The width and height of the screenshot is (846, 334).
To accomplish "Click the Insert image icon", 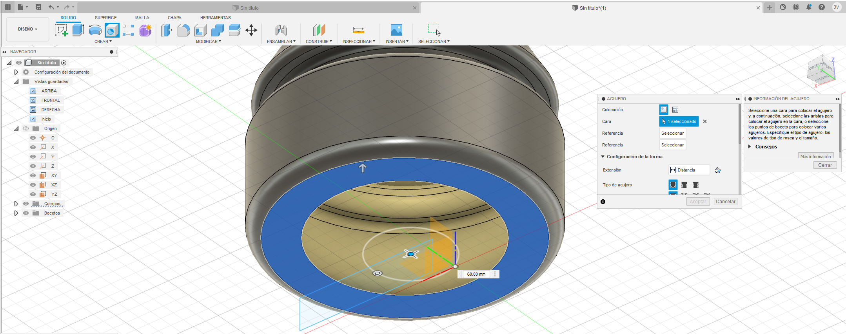I will coord(396,30).
